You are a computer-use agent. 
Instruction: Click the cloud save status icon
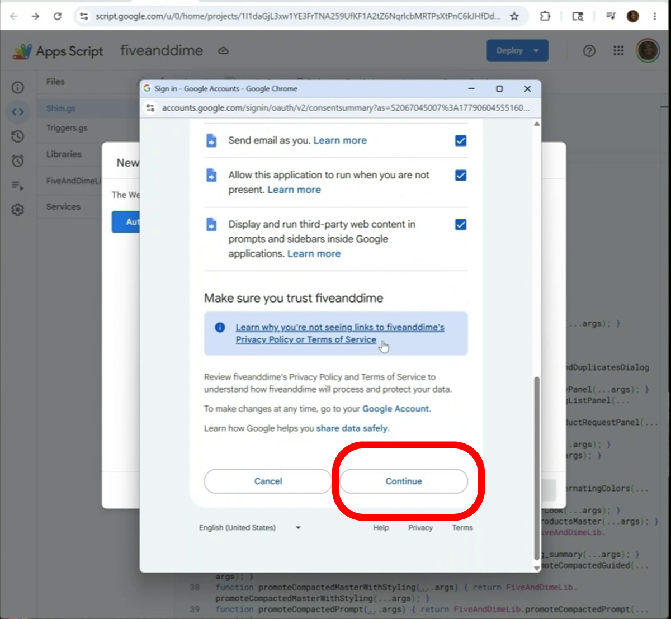click(x=223, y=51)
